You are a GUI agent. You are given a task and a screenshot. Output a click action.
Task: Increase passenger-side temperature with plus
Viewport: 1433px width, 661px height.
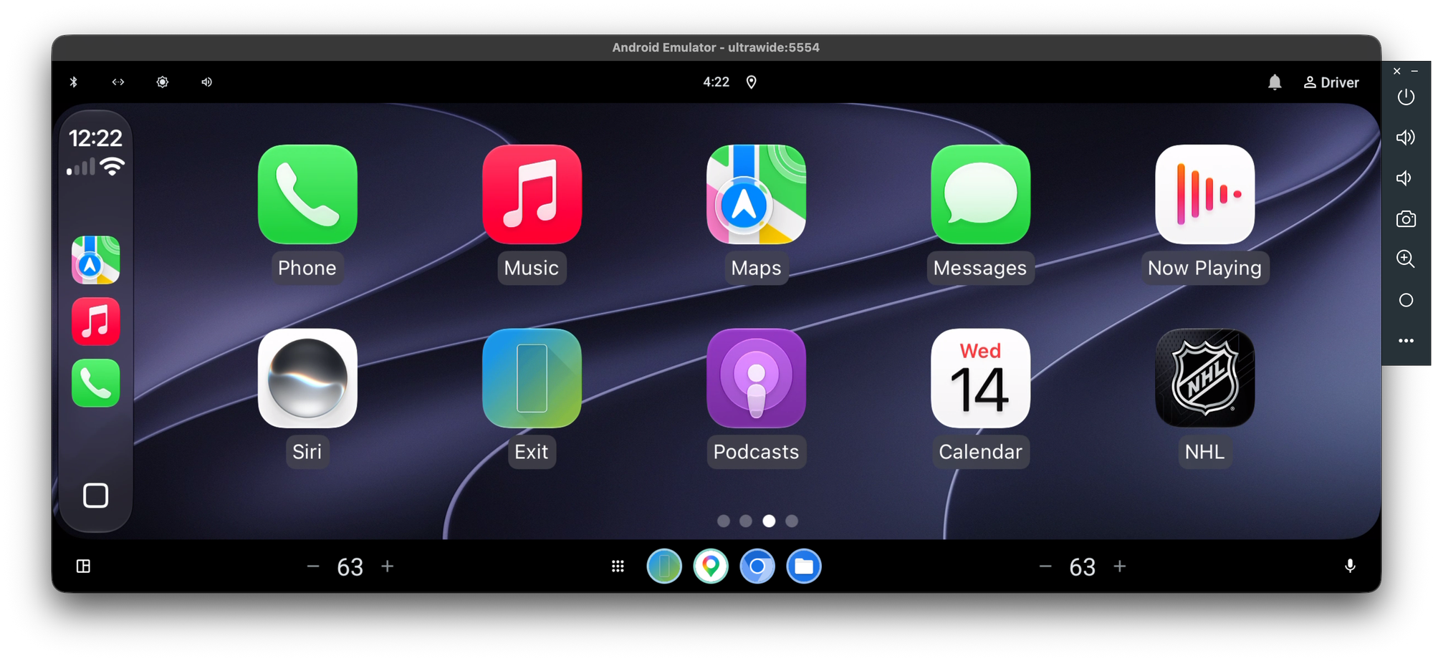pyautogui.click(x=1120, y=566)
